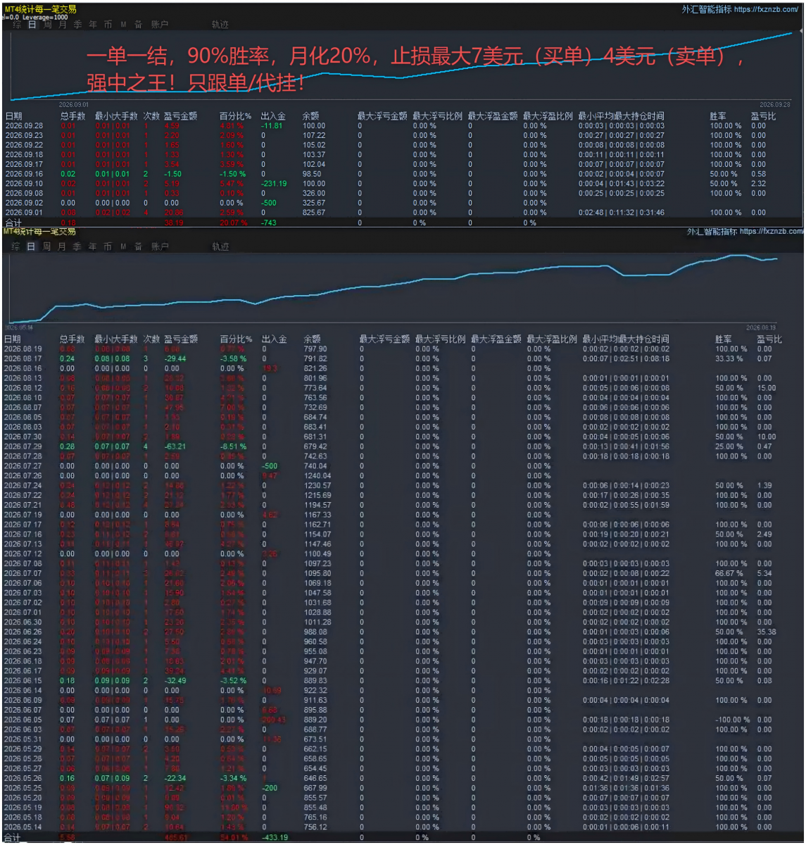Click the 最小平均最大持仓时间 header in lower table
The height and width of the screenshot is (845, 806).
(x=626, y=339)
